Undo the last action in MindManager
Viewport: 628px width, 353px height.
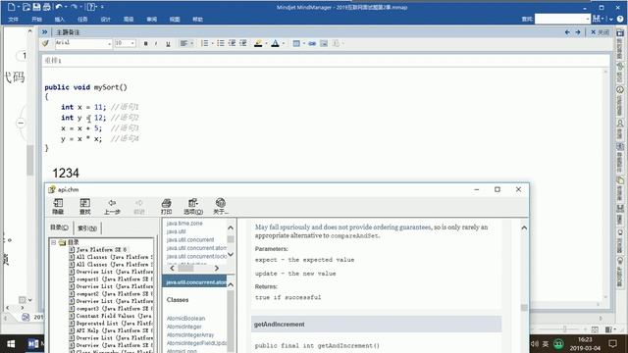tap(59, 7)
